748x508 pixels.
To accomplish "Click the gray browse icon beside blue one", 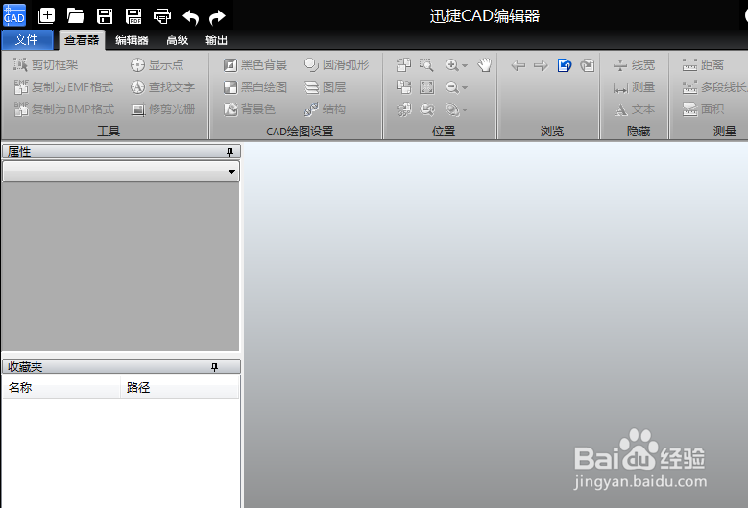I will point(588,65).
